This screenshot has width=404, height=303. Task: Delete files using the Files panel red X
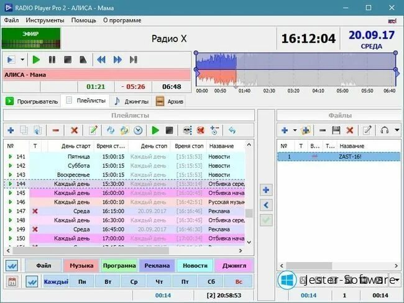(x=350, y=130)
